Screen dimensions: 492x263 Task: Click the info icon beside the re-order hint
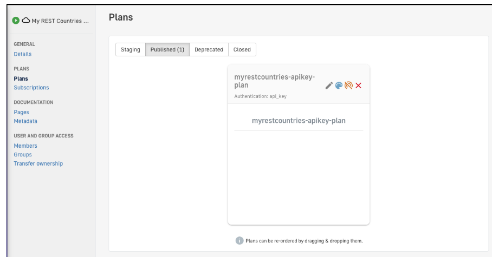click(x=239, y=241)
